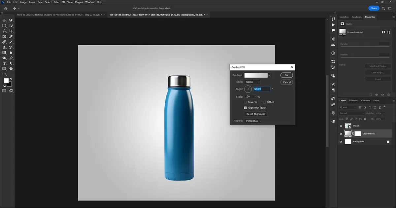Screen dimensions: 396x208
Task: Select the Clone Stamp tool
Action: [4, 47]
